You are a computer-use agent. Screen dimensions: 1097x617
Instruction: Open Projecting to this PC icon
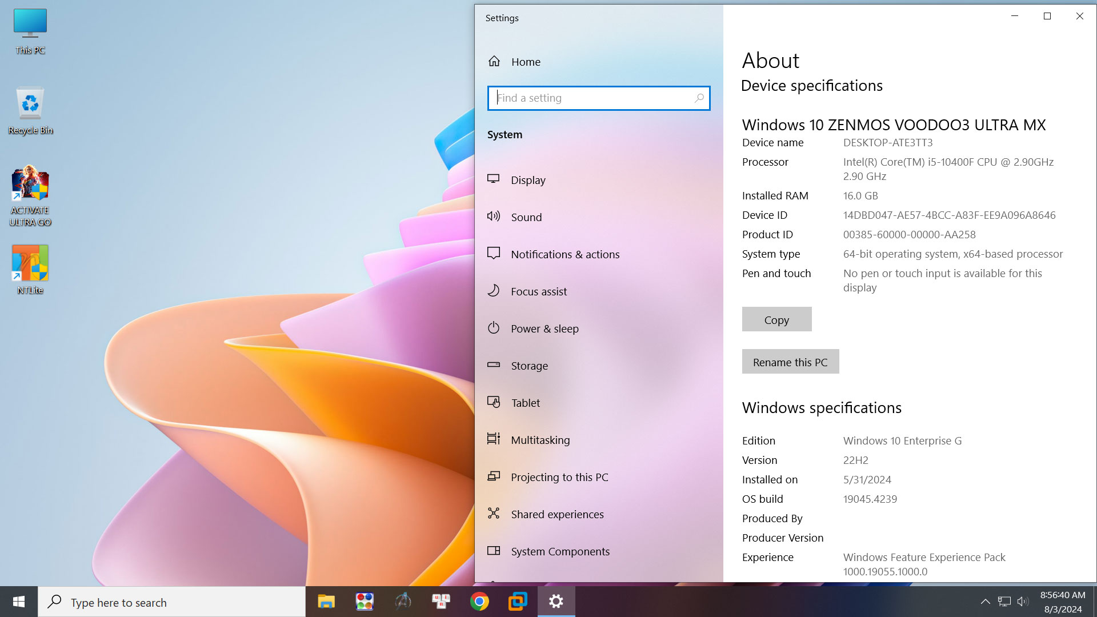[494, 476]
